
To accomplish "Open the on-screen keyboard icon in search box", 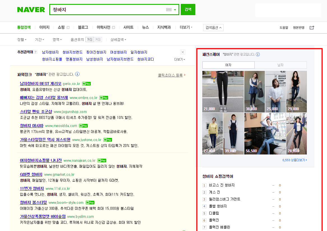I will click(x=169, y=10).
